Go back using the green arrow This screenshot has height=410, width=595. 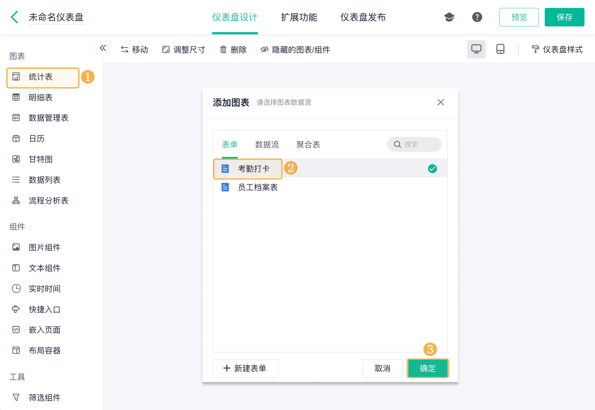click(x=14, y=17)
